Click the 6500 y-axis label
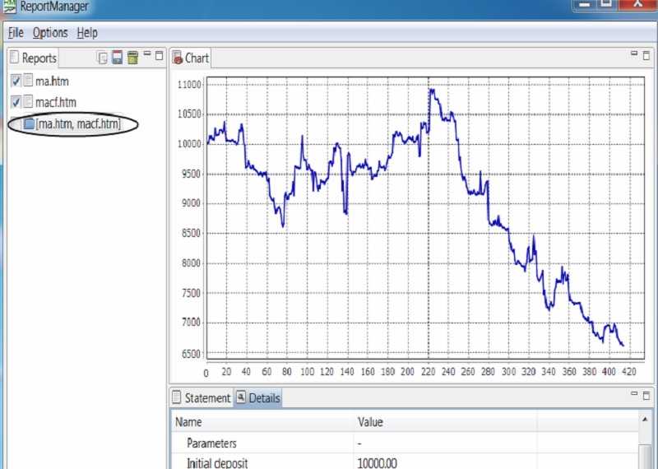Image resolution: width=658 pixels, height=469 pixels. click(191, 354)
